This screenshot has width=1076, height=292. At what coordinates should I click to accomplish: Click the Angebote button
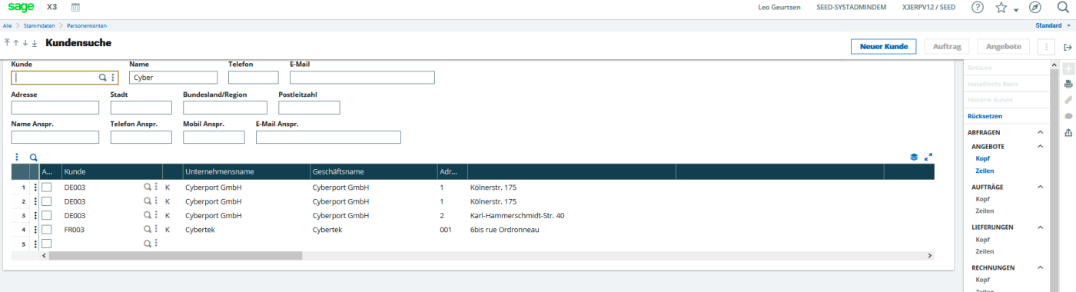1003,47
